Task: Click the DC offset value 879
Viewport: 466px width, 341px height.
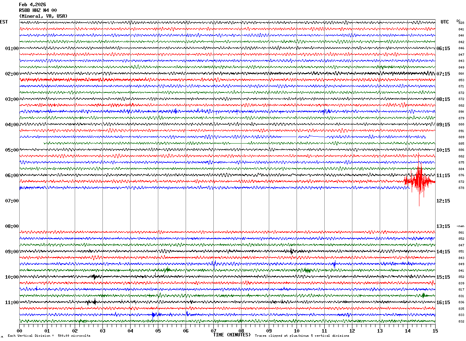Action: [461, 118]
